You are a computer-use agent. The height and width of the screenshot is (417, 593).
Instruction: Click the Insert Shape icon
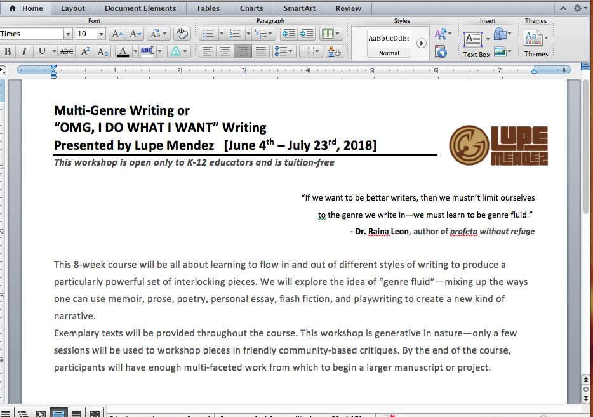tap(501, 34)
